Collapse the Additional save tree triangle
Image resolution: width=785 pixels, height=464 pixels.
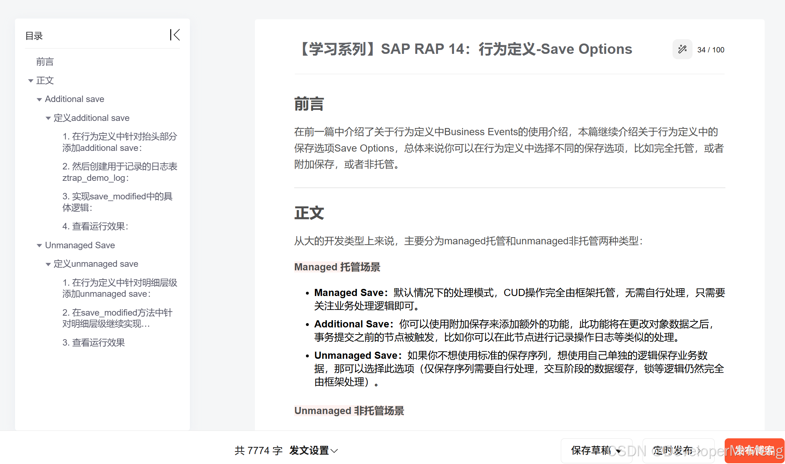coord(39,100)
